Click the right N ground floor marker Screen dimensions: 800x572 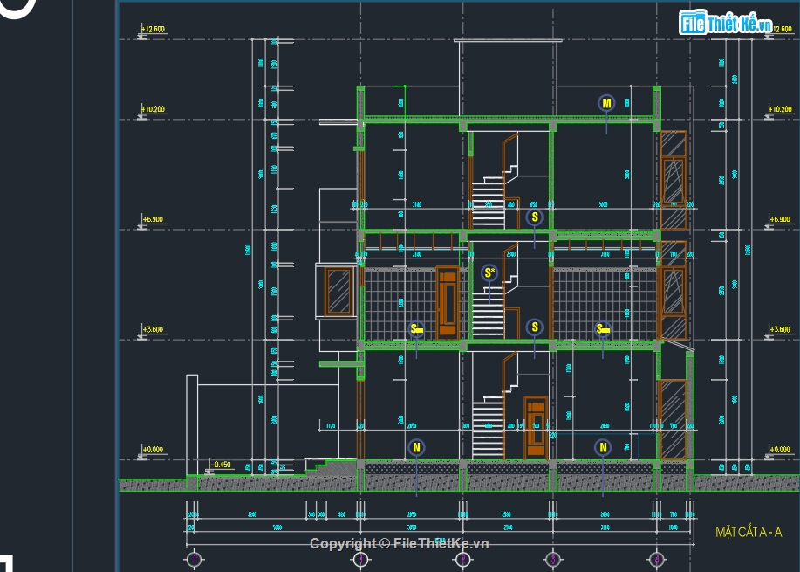[x=603, y=447]
